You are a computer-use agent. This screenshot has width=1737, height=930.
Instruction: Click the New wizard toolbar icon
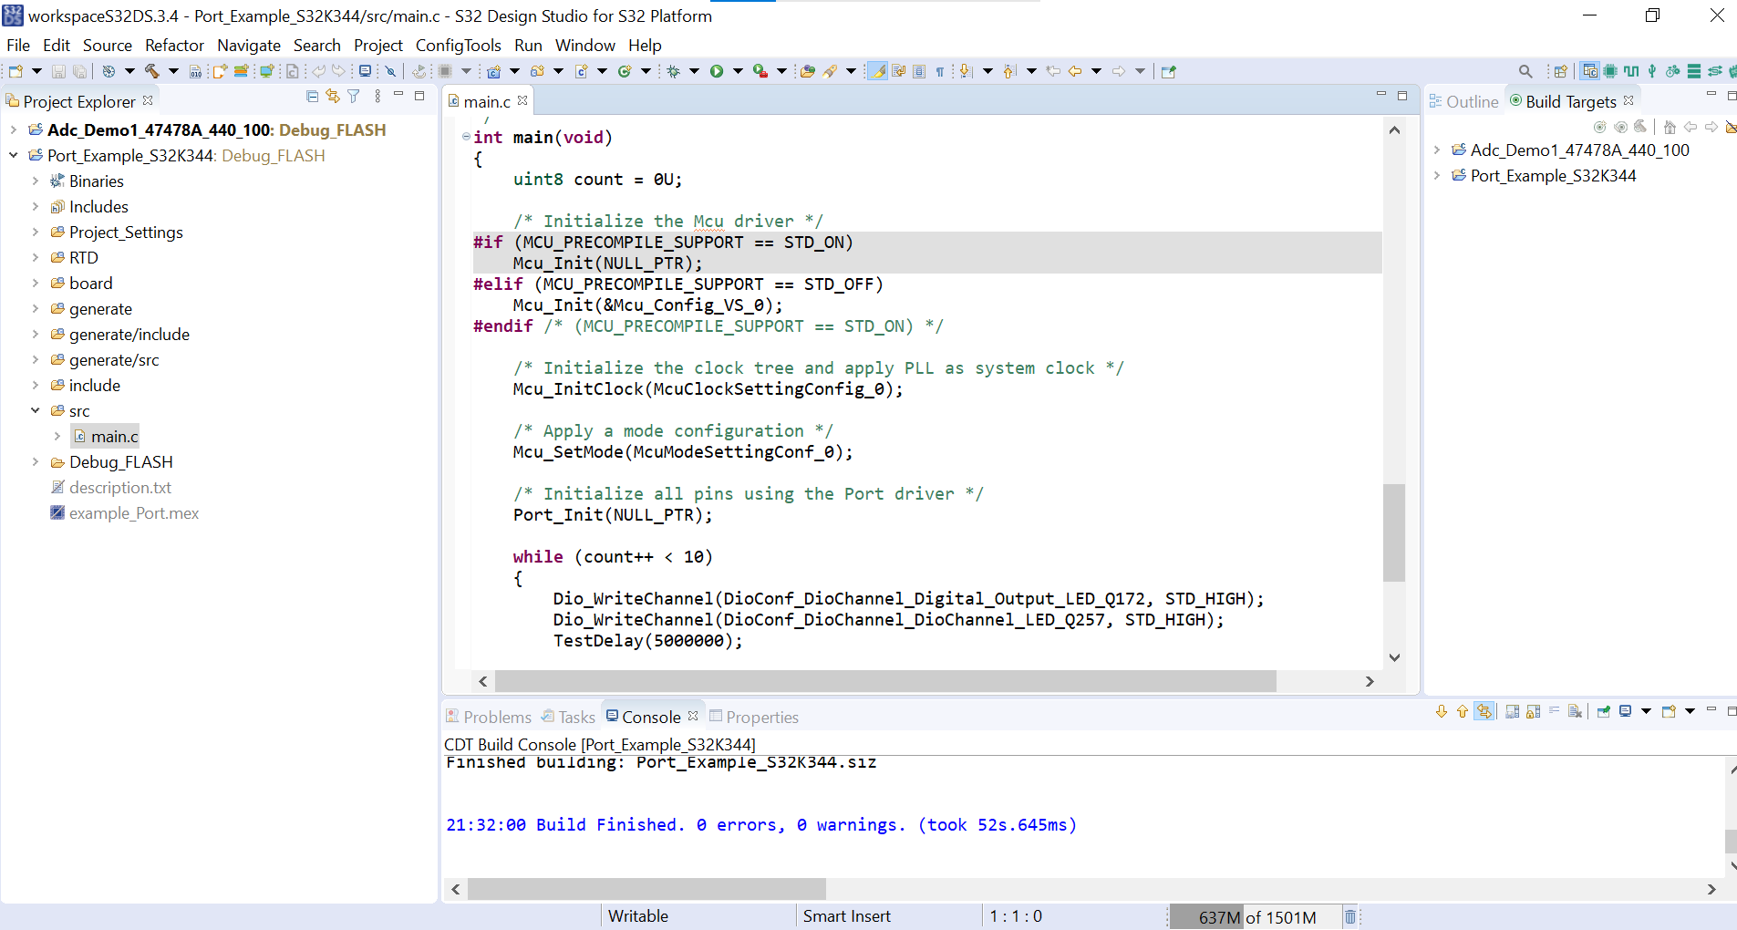16,71
